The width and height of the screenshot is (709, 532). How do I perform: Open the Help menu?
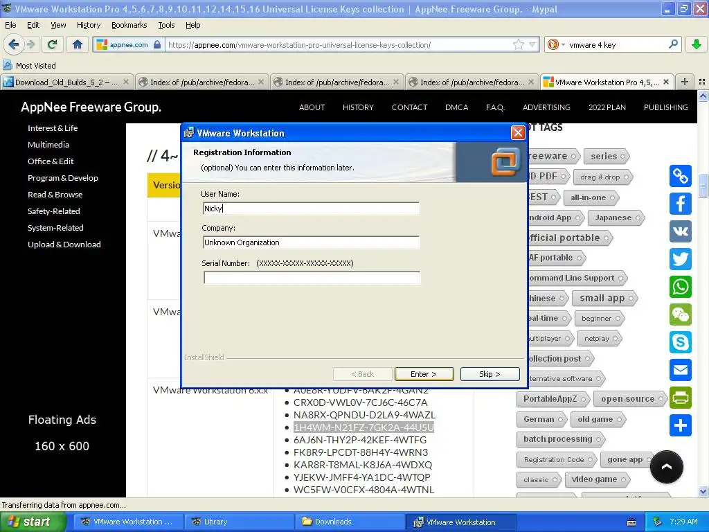click(192, 25)
